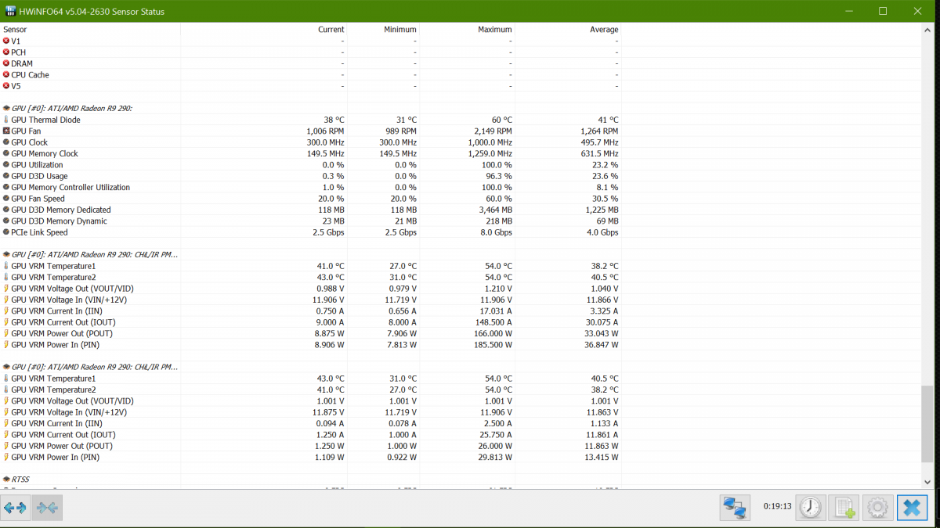The width and height of the screenshot is (940, 528).
Task: Start logging via the sheet-with-plus icon
Action: 844,508
